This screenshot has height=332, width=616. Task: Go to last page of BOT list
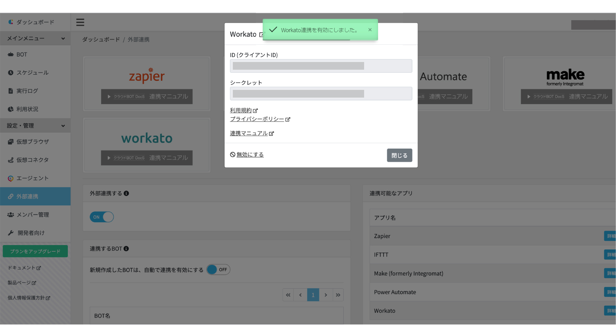point(338,295)
